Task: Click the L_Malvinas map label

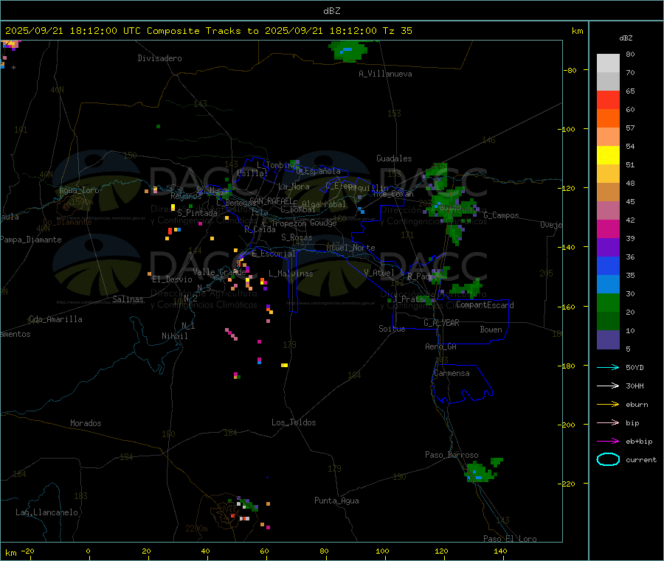Action: (x=291, y=273)
